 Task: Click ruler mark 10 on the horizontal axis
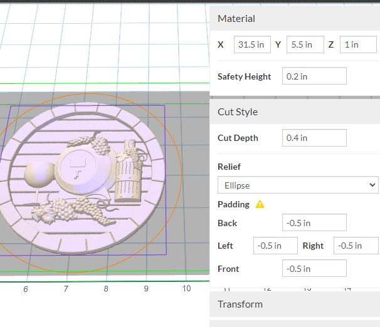pos(186,288)
